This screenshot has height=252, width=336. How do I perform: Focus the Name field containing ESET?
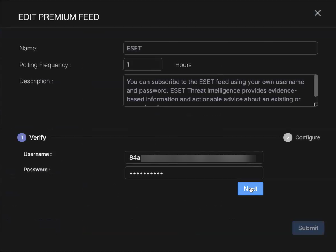(220, 48)
